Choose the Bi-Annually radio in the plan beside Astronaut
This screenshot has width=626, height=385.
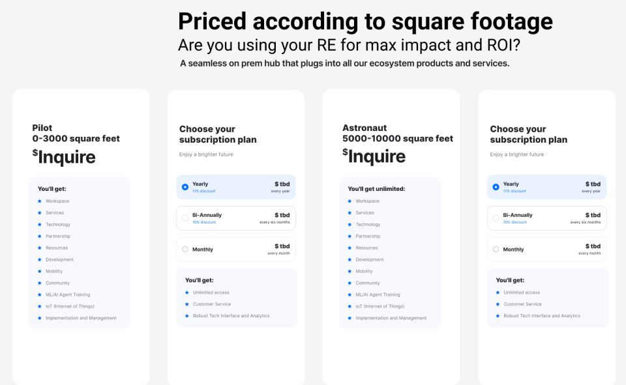(496, 218)
